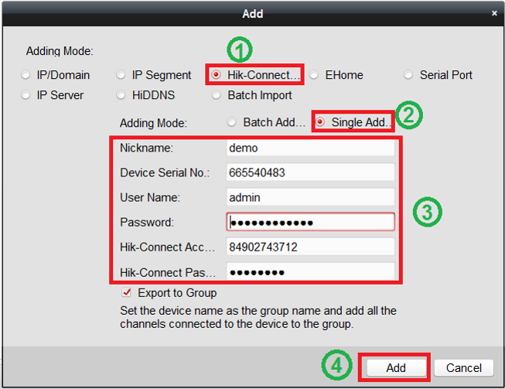Uncheck the Export to Group checkbox

tap(127, 293)
